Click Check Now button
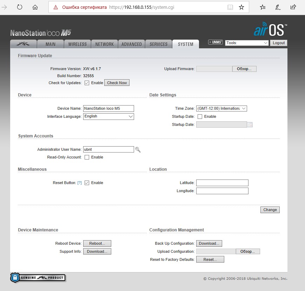 117,83
